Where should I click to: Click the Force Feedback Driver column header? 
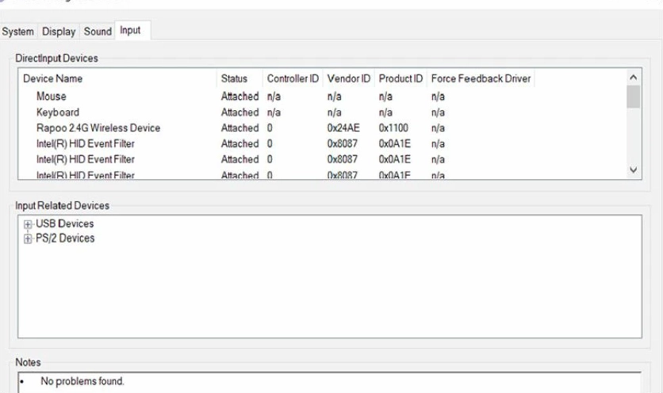click(x=481, y=79)
